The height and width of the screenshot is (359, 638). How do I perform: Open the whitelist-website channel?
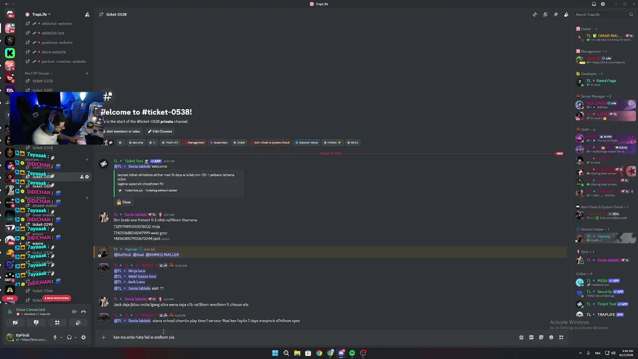pyautogui.click(x=57, y=23)
